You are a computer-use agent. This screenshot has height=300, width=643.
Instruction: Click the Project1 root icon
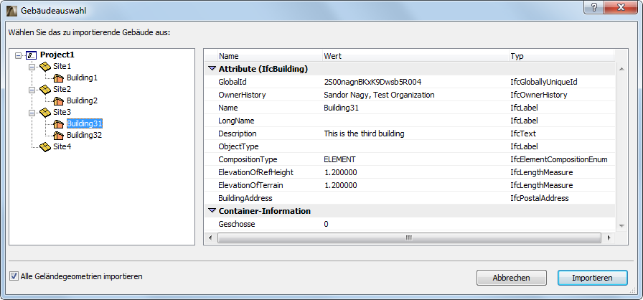point(31,55)
